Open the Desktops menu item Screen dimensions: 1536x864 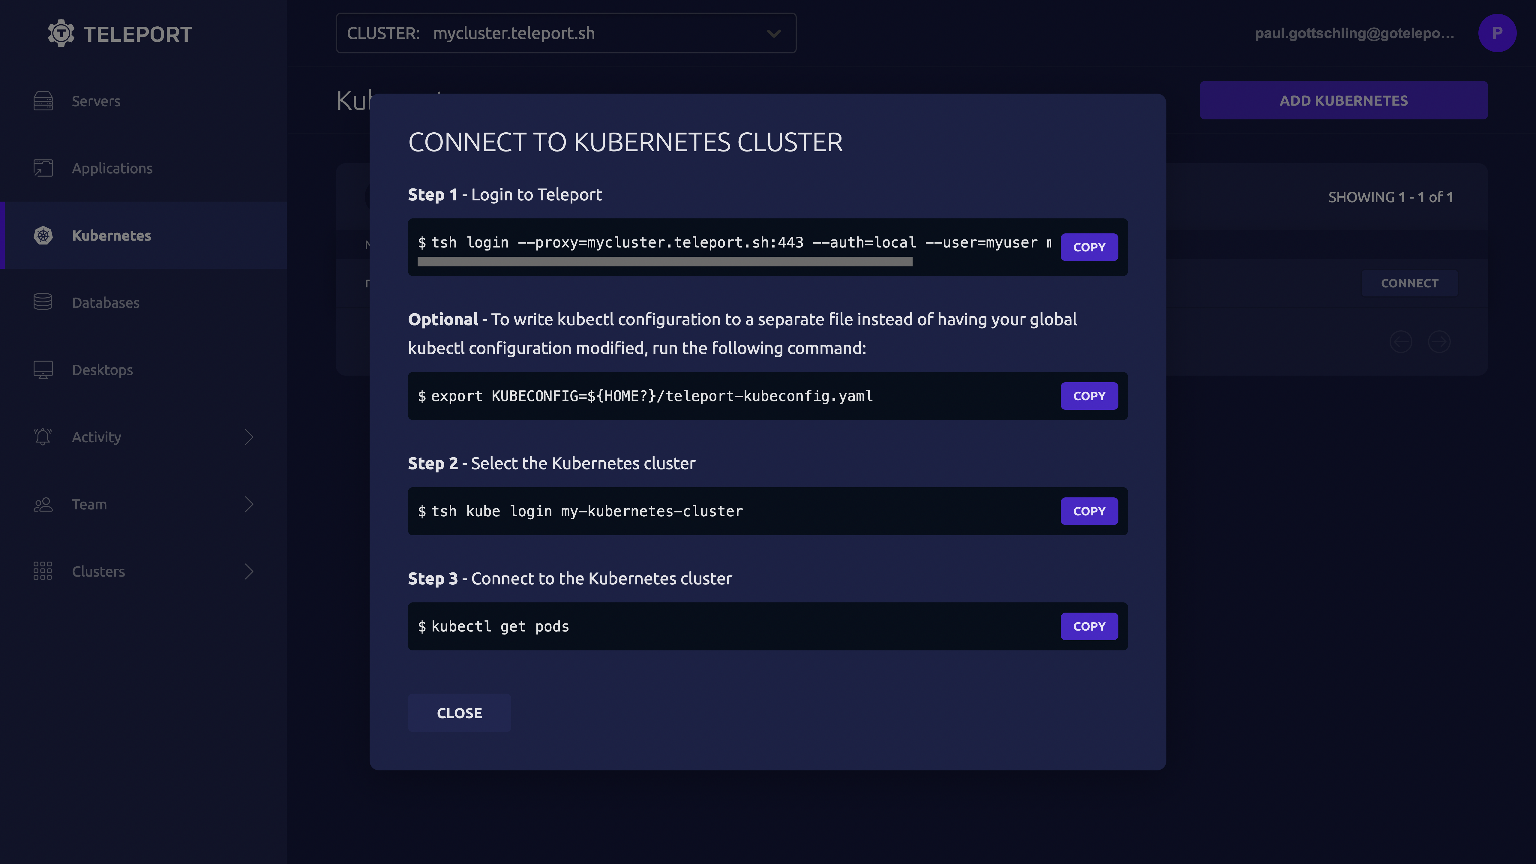tap(103, 370)
